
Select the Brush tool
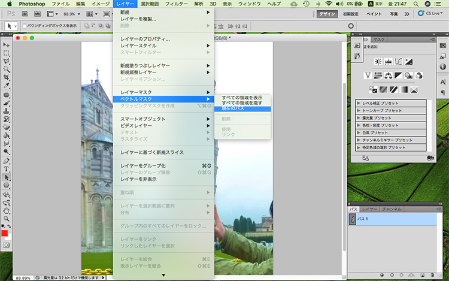tap(7, 103)
